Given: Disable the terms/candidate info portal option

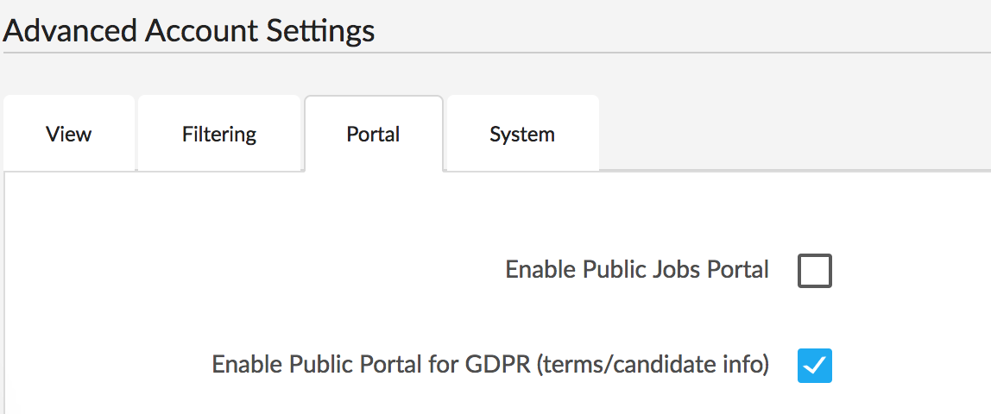Looking at the screenshot, I should click(x=815, y=366).
